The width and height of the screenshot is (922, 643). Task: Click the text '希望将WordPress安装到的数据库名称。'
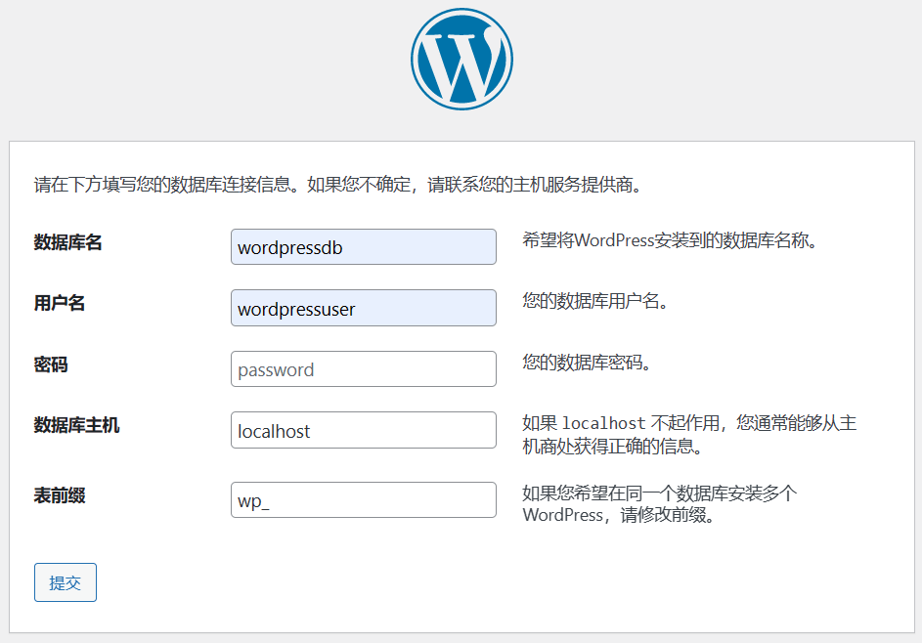tap(670, 240)
